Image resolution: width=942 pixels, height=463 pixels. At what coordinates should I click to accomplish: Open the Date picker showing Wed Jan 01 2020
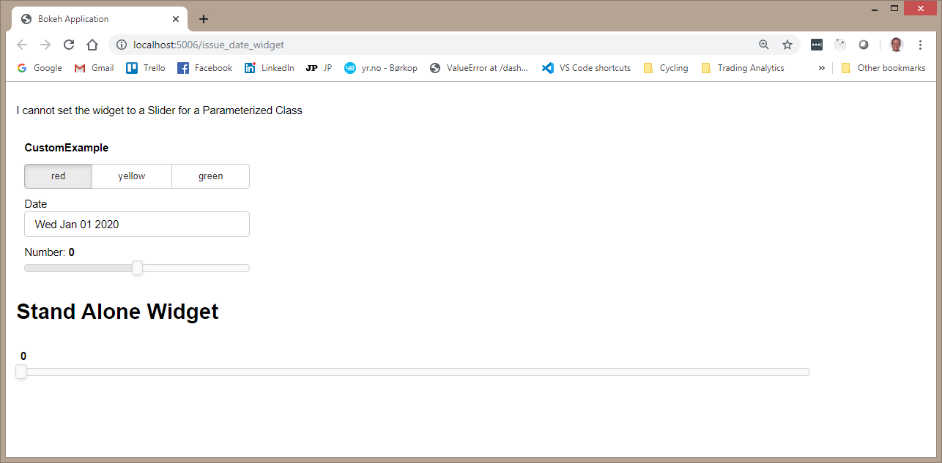136,224
